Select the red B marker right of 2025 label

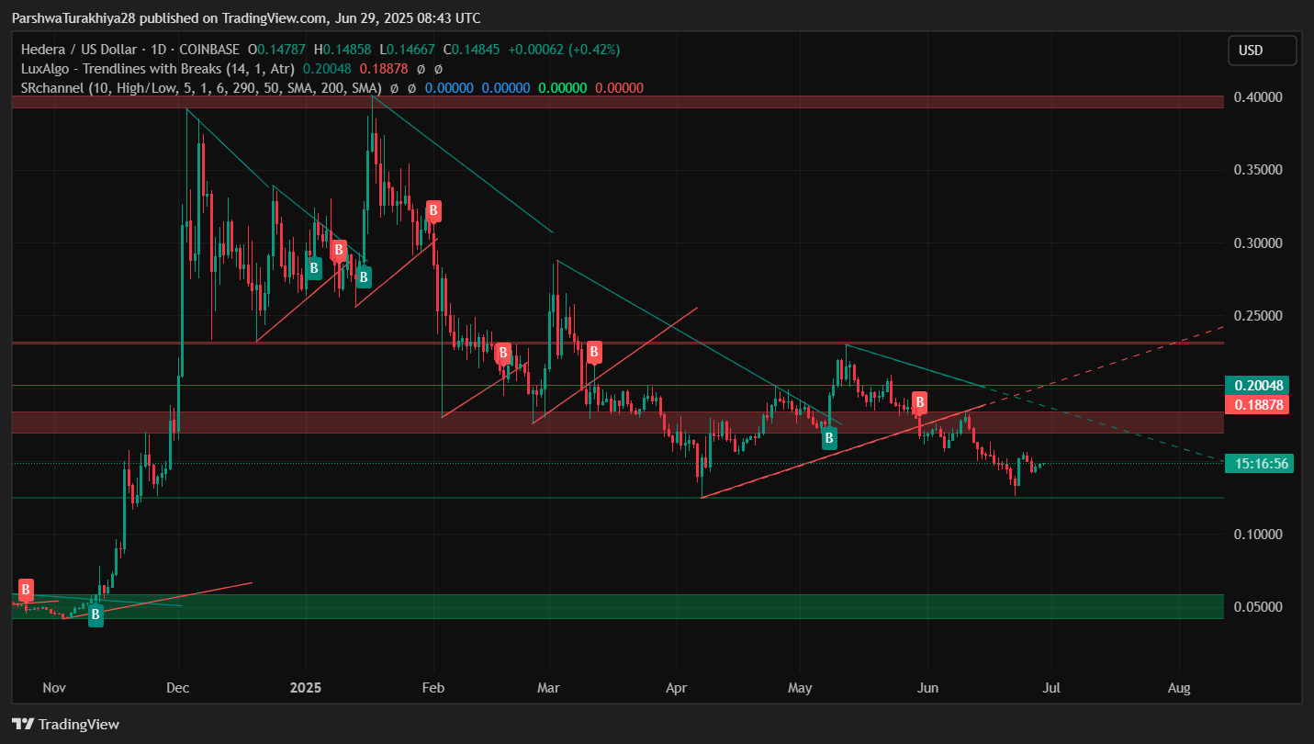tap(338, 249)
